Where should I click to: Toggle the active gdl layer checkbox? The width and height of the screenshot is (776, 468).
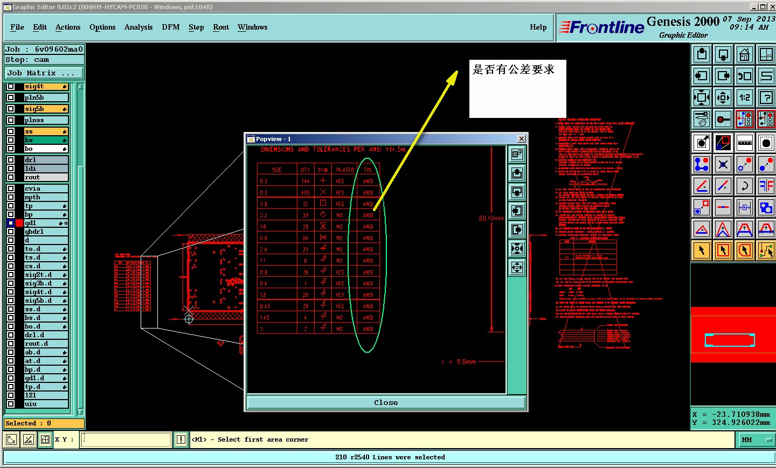tap(11, 223)
